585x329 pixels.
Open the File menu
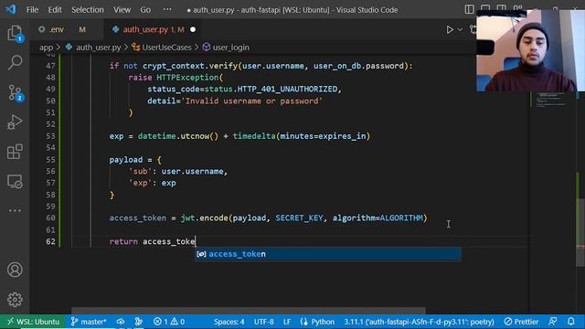click(32, 10)
